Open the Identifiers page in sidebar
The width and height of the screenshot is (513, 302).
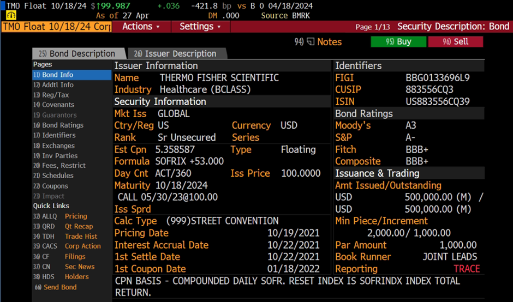coord(55,135)
